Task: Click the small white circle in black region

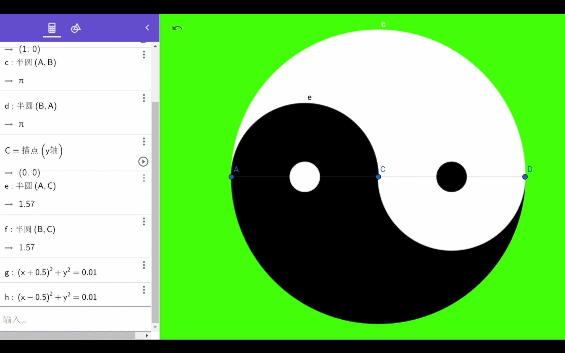Action: pyautogui.click(x=305, y=177)
